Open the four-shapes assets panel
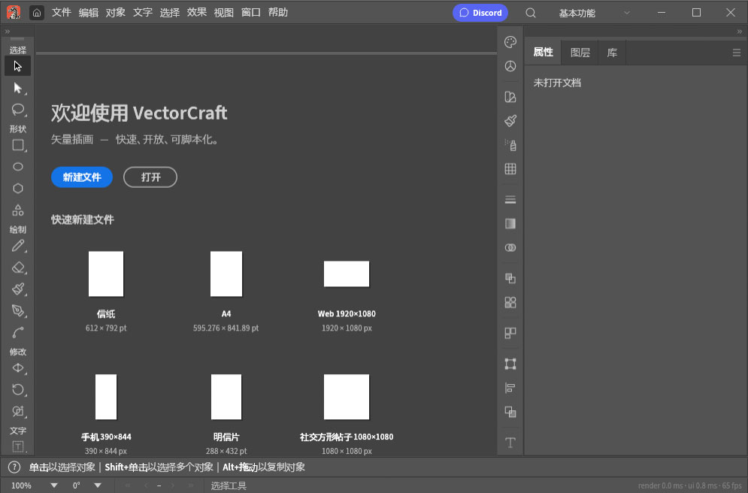This screenshot has width=748, height=493. (510, 302)
